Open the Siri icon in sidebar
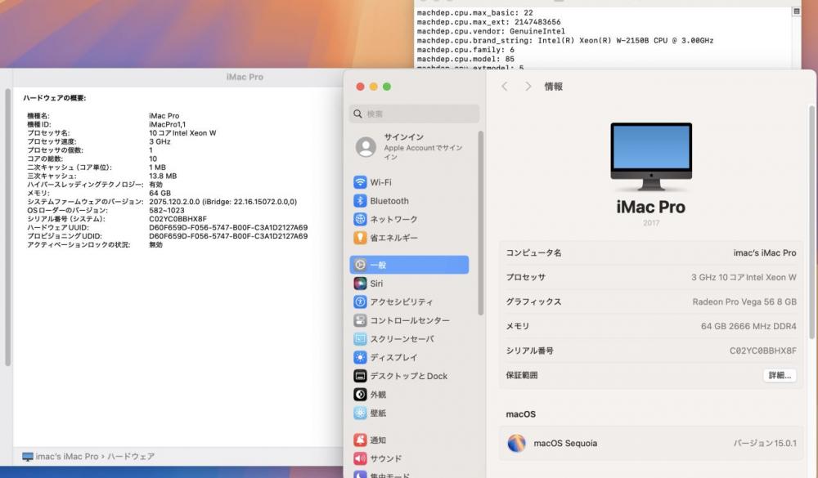The image size is (818, 478). [360, 284]
